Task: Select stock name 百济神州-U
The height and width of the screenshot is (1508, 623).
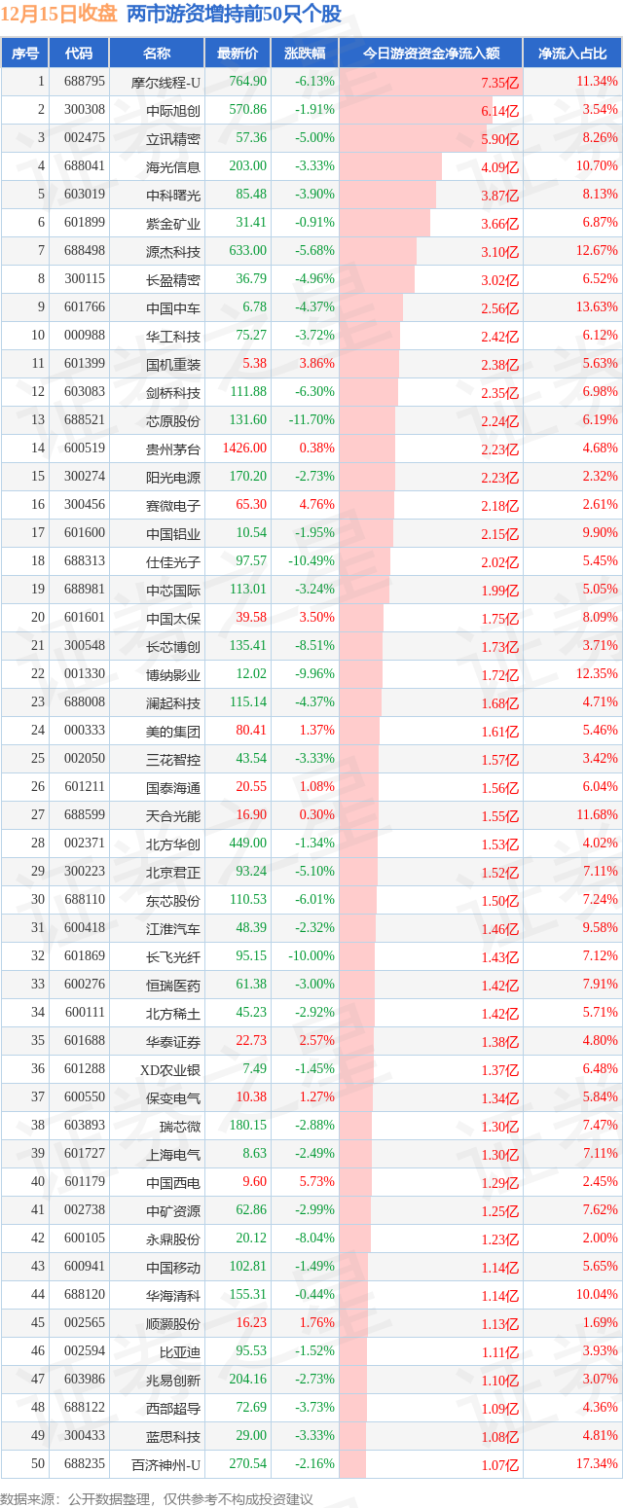Action: pos(167,1464)
